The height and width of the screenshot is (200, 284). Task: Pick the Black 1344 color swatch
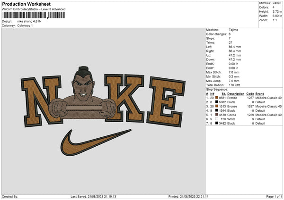(217, 110)
